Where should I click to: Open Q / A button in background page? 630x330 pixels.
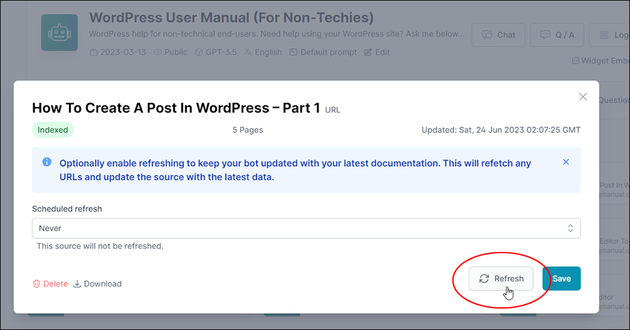(556, 35)
